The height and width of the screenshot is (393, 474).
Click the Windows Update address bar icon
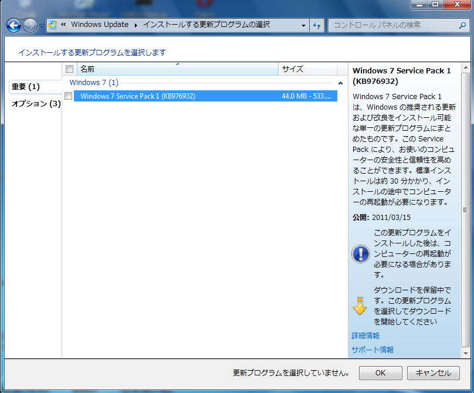[x=53, y=25]
